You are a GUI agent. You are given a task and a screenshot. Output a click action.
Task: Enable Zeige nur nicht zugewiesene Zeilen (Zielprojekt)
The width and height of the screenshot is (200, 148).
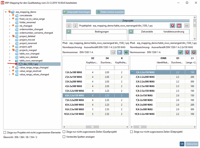pyautogui.click(x=131, y=132)
